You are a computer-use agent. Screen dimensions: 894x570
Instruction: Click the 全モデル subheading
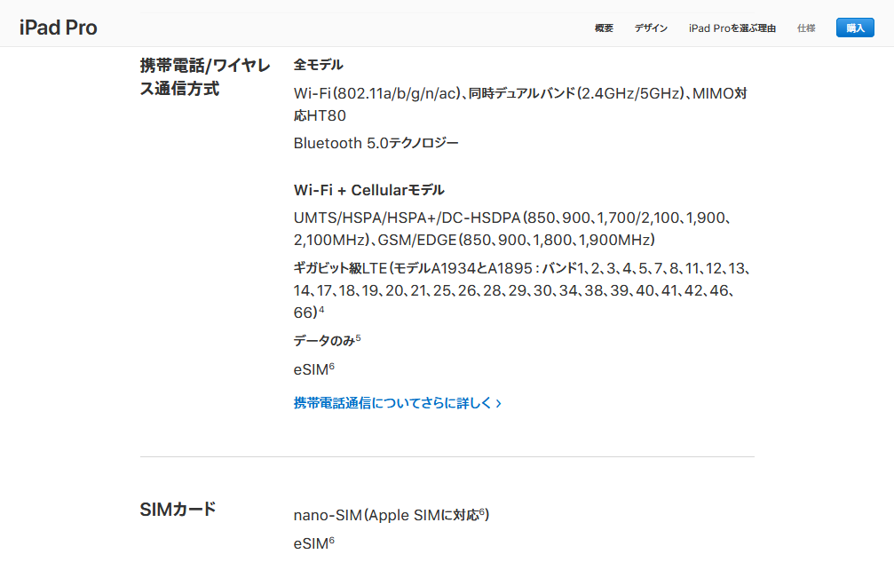[318, 65]
